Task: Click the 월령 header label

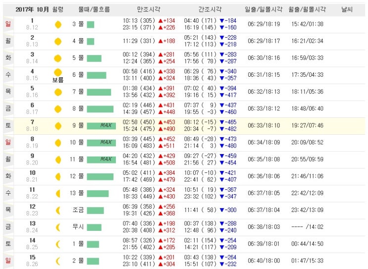Action: point(58,9)
